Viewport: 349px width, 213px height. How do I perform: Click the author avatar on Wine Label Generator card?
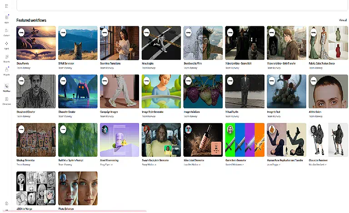point(188,129)
